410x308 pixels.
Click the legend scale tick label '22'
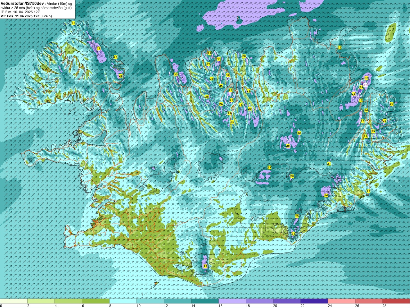coord(303,306)
